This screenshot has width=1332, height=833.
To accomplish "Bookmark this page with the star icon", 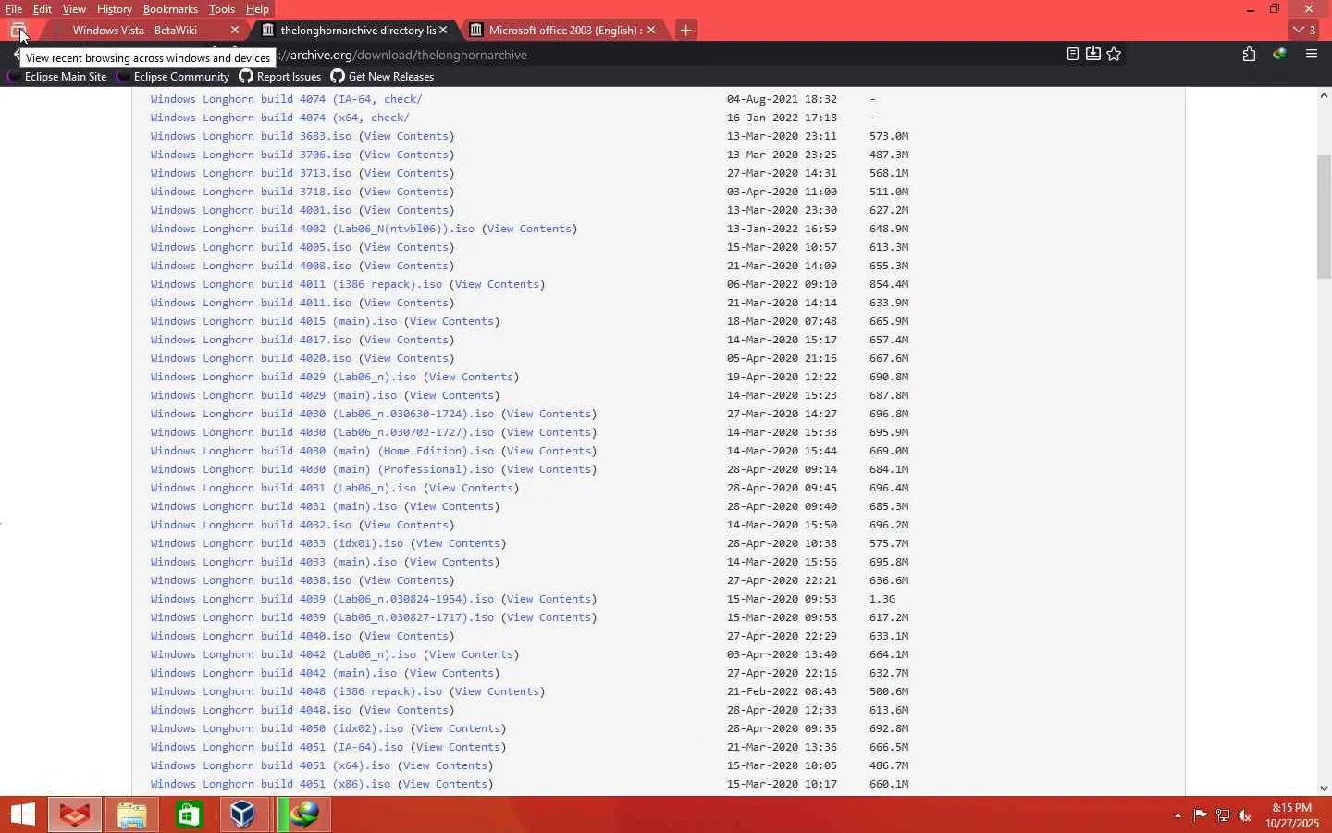I will [1115, 55].
